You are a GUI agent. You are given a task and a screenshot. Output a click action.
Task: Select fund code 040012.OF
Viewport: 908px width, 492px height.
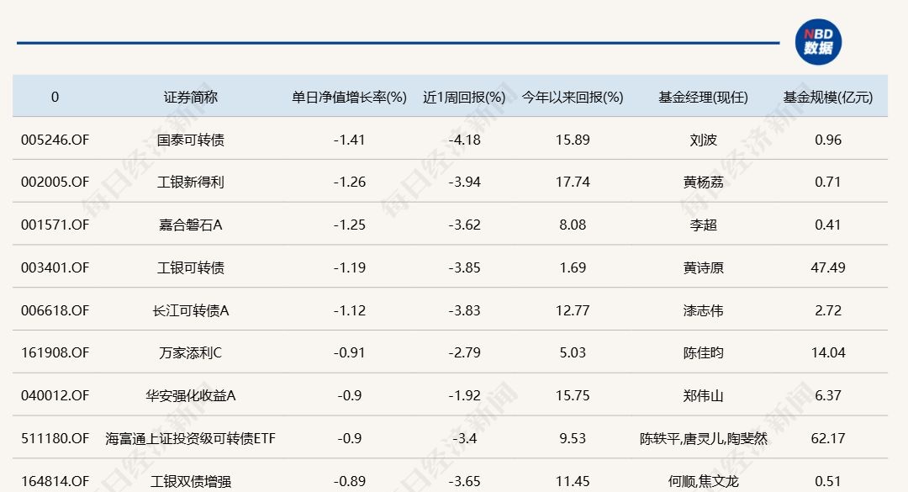[x=55, y=395]
